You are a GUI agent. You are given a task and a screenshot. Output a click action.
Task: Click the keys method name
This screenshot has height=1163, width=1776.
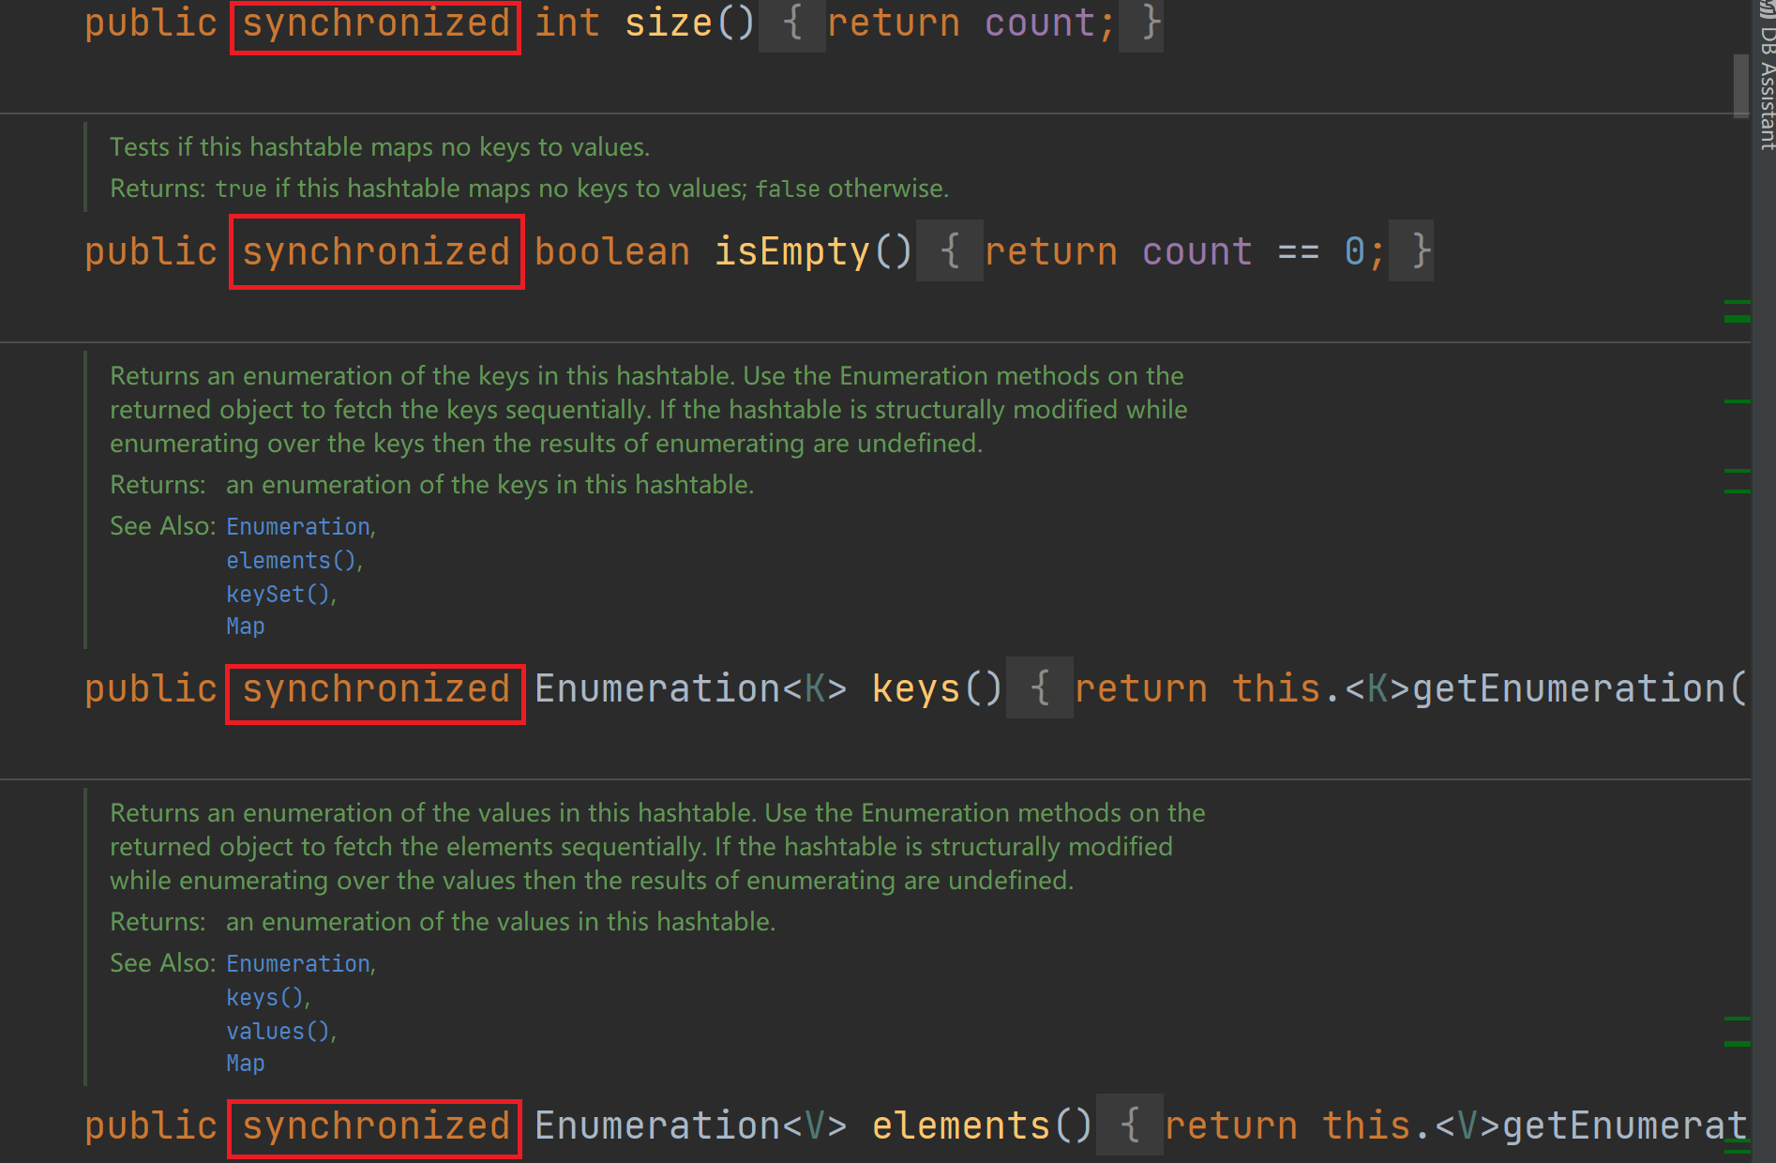coord(916,688)
